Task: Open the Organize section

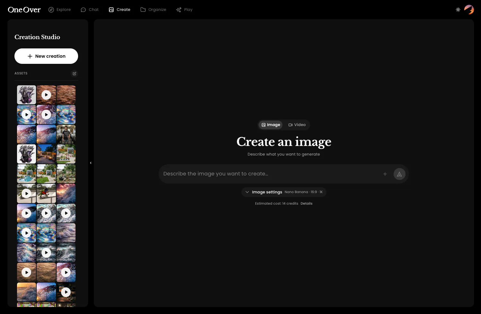Action: click(x=153, y=10)
